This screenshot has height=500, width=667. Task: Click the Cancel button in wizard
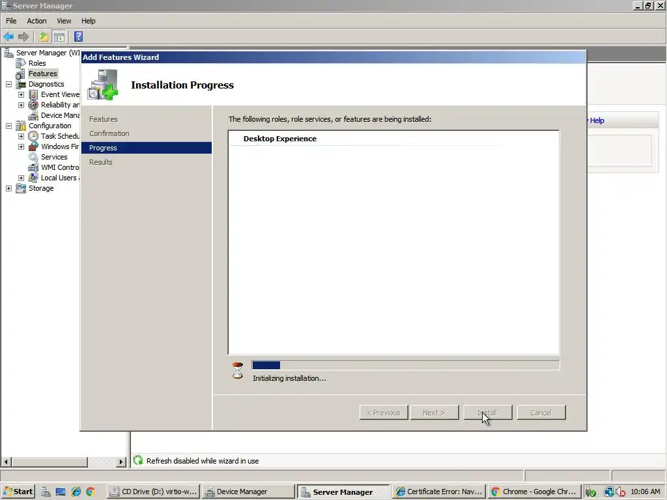click(541, 412)
